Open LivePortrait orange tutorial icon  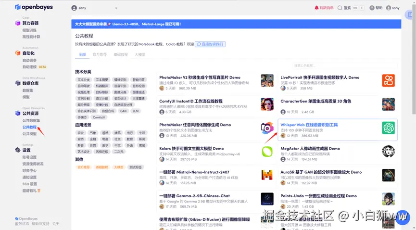[x=389, y=80]
